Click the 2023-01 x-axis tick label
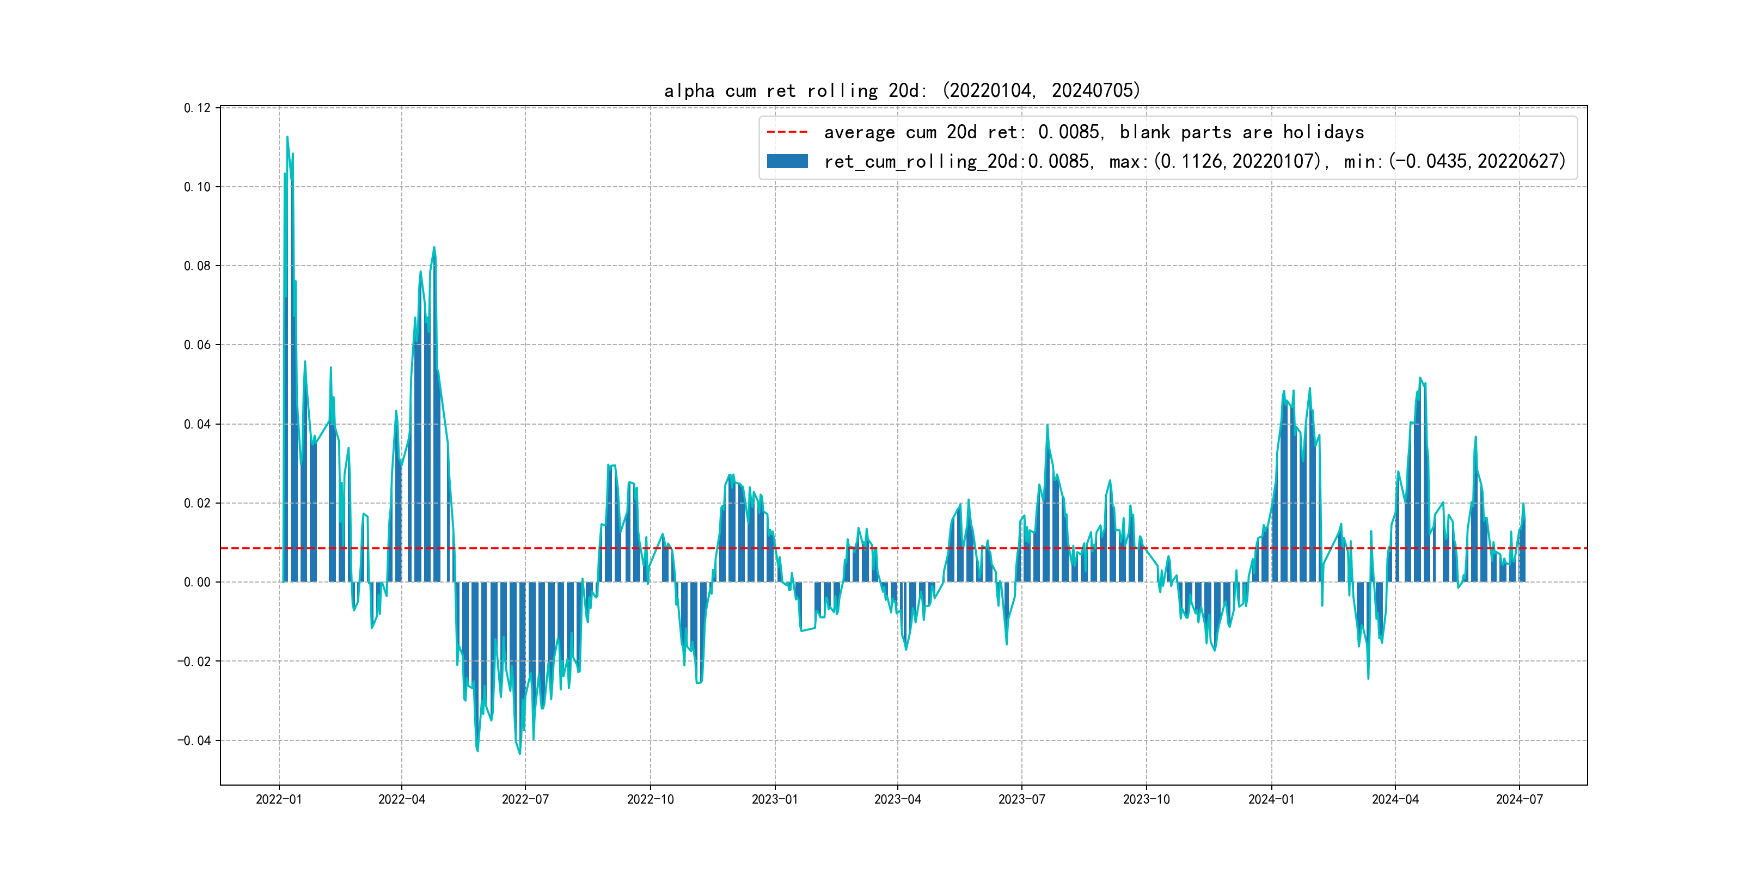The width and height of the screenshot is (1764, 882). tap(775, 799)
